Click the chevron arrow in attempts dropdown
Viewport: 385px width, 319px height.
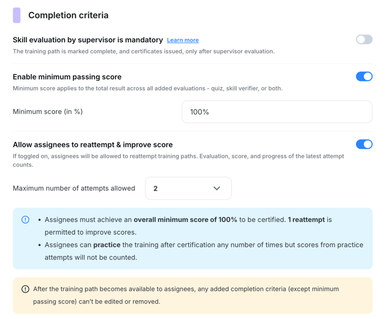tap(217, 188)
